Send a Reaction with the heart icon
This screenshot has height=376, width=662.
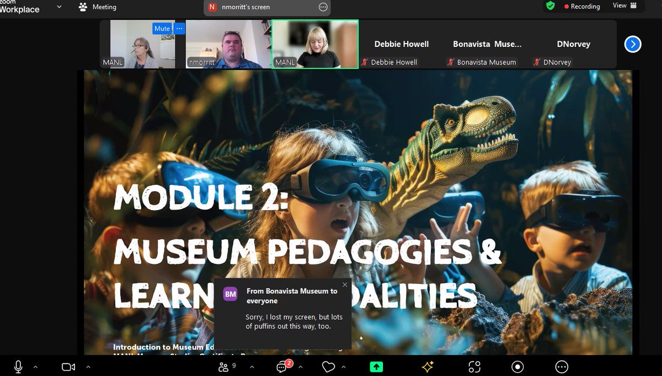pyautogui.click(x=329, y=366)
